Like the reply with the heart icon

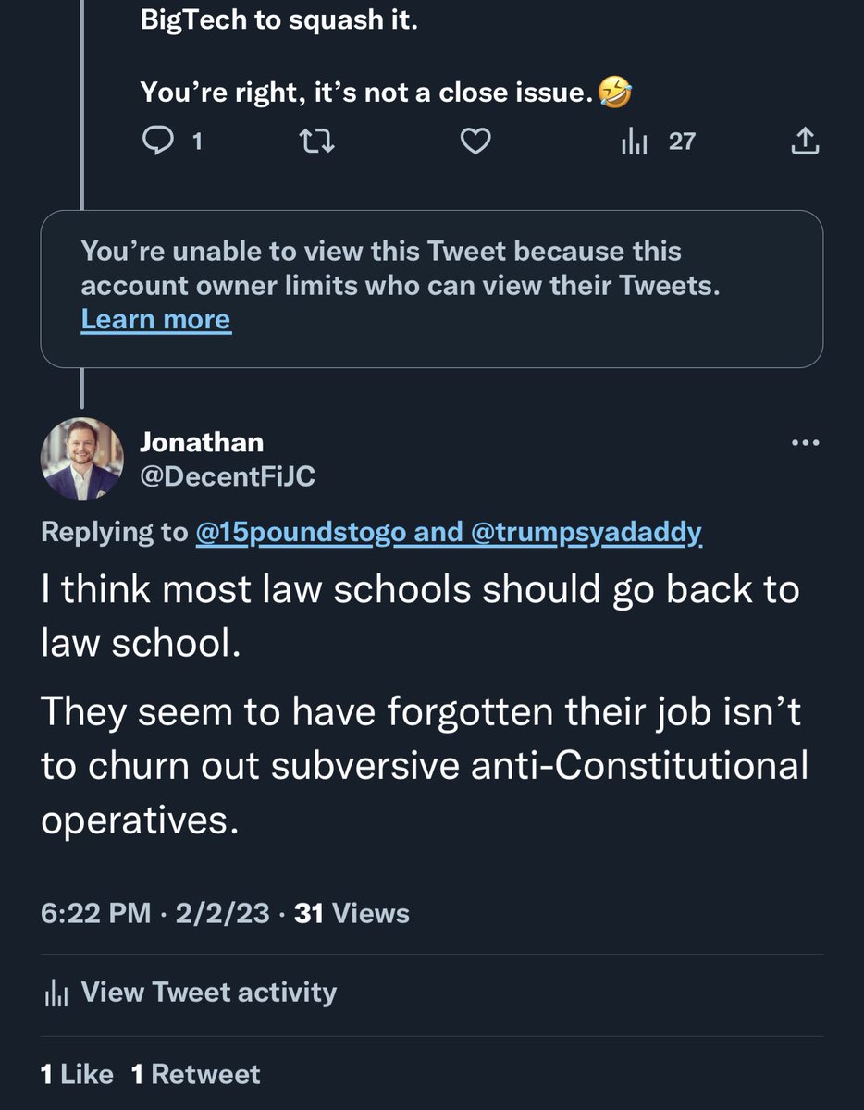475,142
